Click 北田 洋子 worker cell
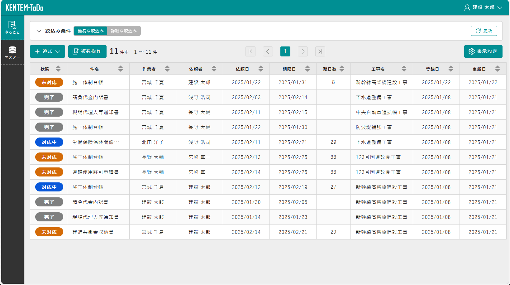Screen dimensions: 510x285 pos(153,142)
